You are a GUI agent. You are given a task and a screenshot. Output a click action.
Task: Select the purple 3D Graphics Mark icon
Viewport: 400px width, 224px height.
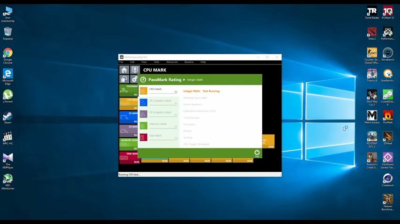pyautogui.click(x=144, y=114)
